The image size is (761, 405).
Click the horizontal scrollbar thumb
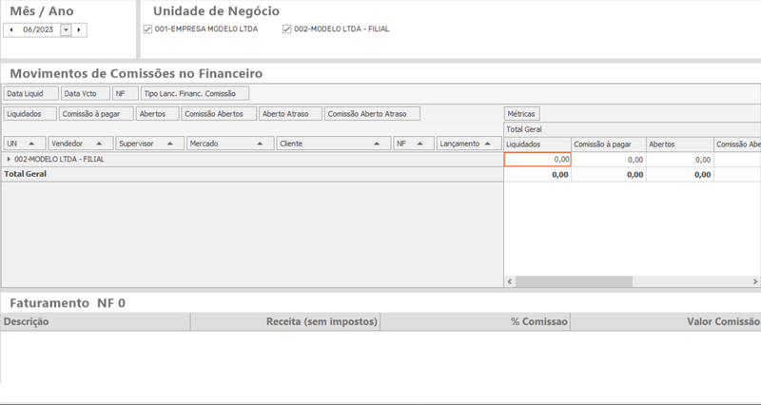[x=575, y=281]
